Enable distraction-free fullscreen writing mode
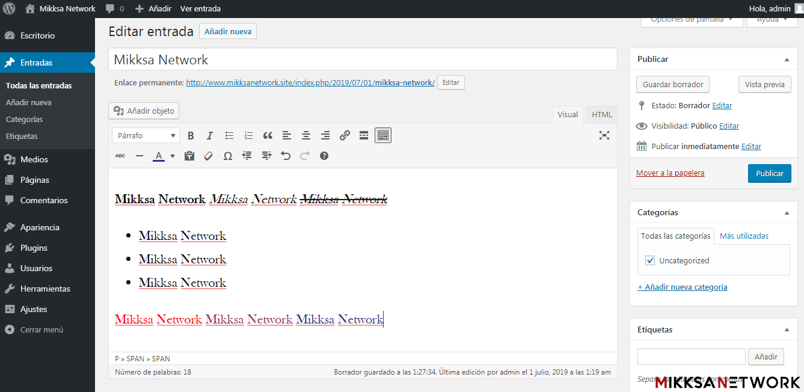Viewport: 804px width, 392px height. pyautogui.click(x=604, y=135)
